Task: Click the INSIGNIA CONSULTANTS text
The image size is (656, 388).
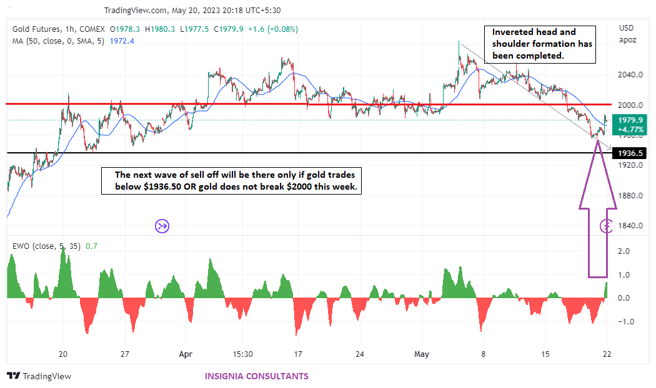Action: point(256,376)
